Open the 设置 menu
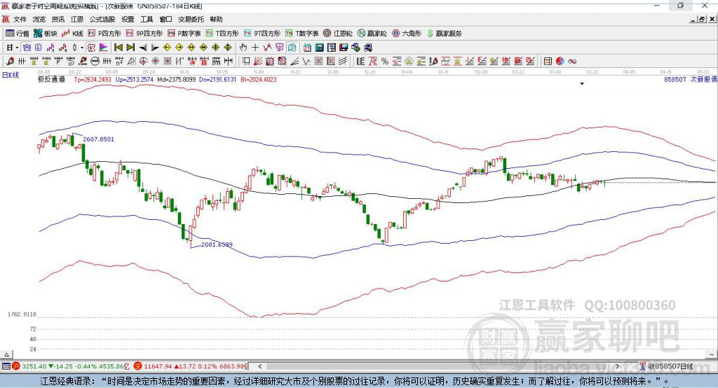Screen dimensions: 718x388 tap(128, 19)
